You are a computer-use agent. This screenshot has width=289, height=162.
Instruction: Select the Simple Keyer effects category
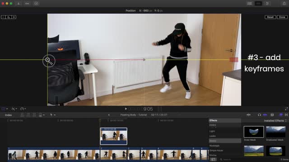pos(216,150)
